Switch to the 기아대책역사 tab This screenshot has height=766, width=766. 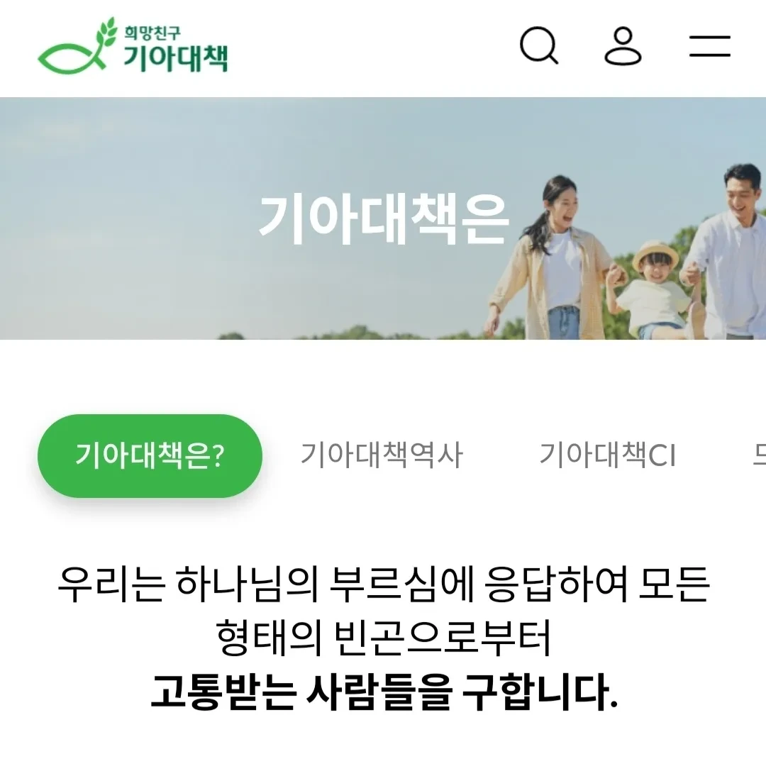[x=382, y=455]
